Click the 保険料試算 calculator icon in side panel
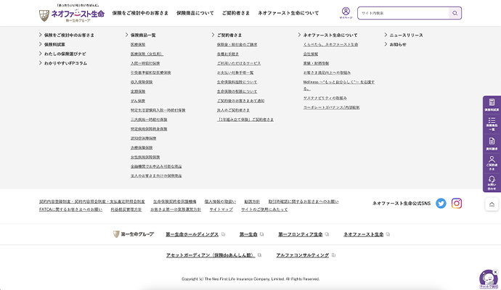Image resolution: width=501 pixels, height=290 pixels. click(x=492, y=105)
